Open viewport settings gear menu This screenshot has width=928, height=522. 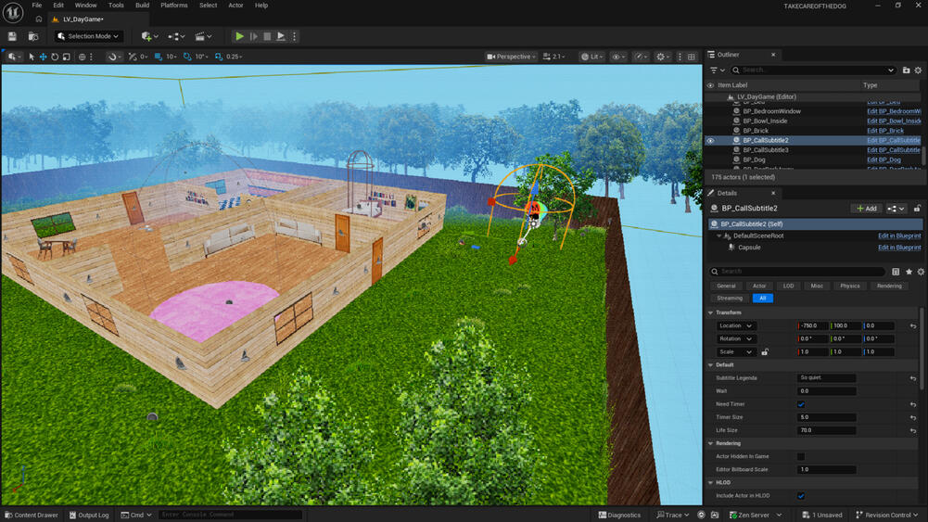click(664, 57)
